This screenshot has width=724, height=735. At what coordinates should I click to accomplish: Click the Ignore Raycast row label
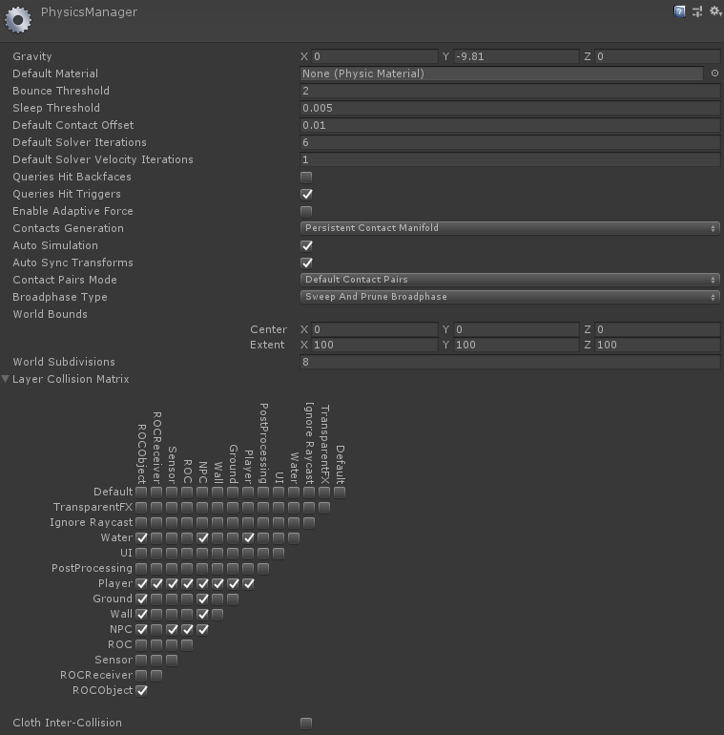(x=92, y=522)
